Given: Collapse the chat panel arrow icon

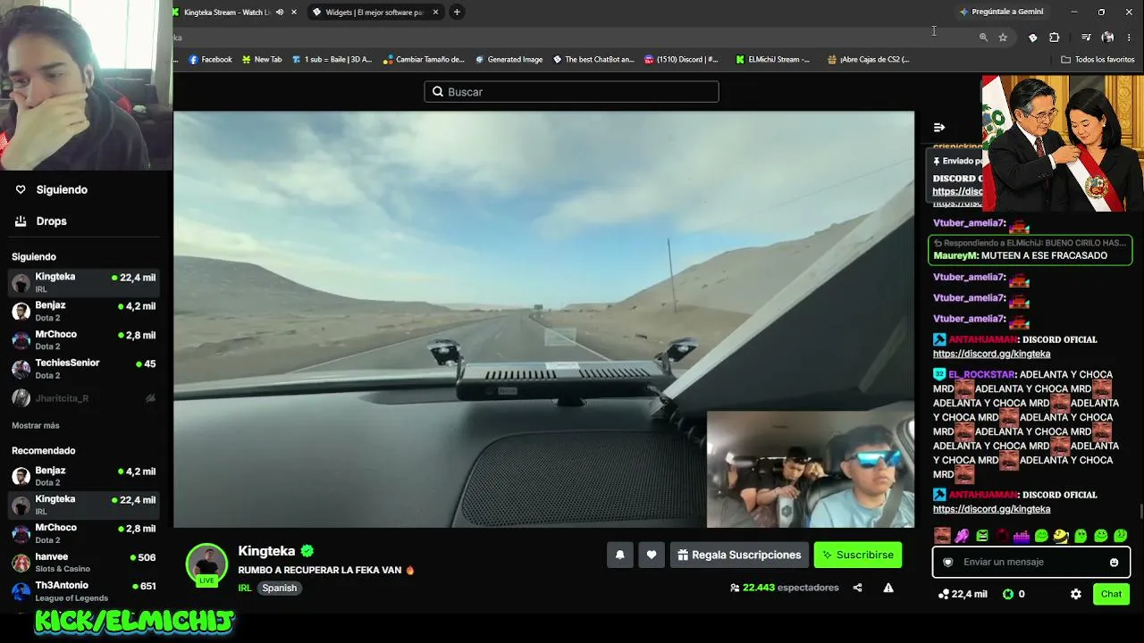Looking at the screenshot, I should pos(939,128).
